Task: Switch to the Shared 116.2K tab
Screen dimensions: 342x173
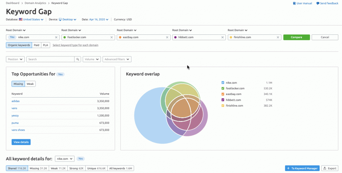Action: [17, 168]
